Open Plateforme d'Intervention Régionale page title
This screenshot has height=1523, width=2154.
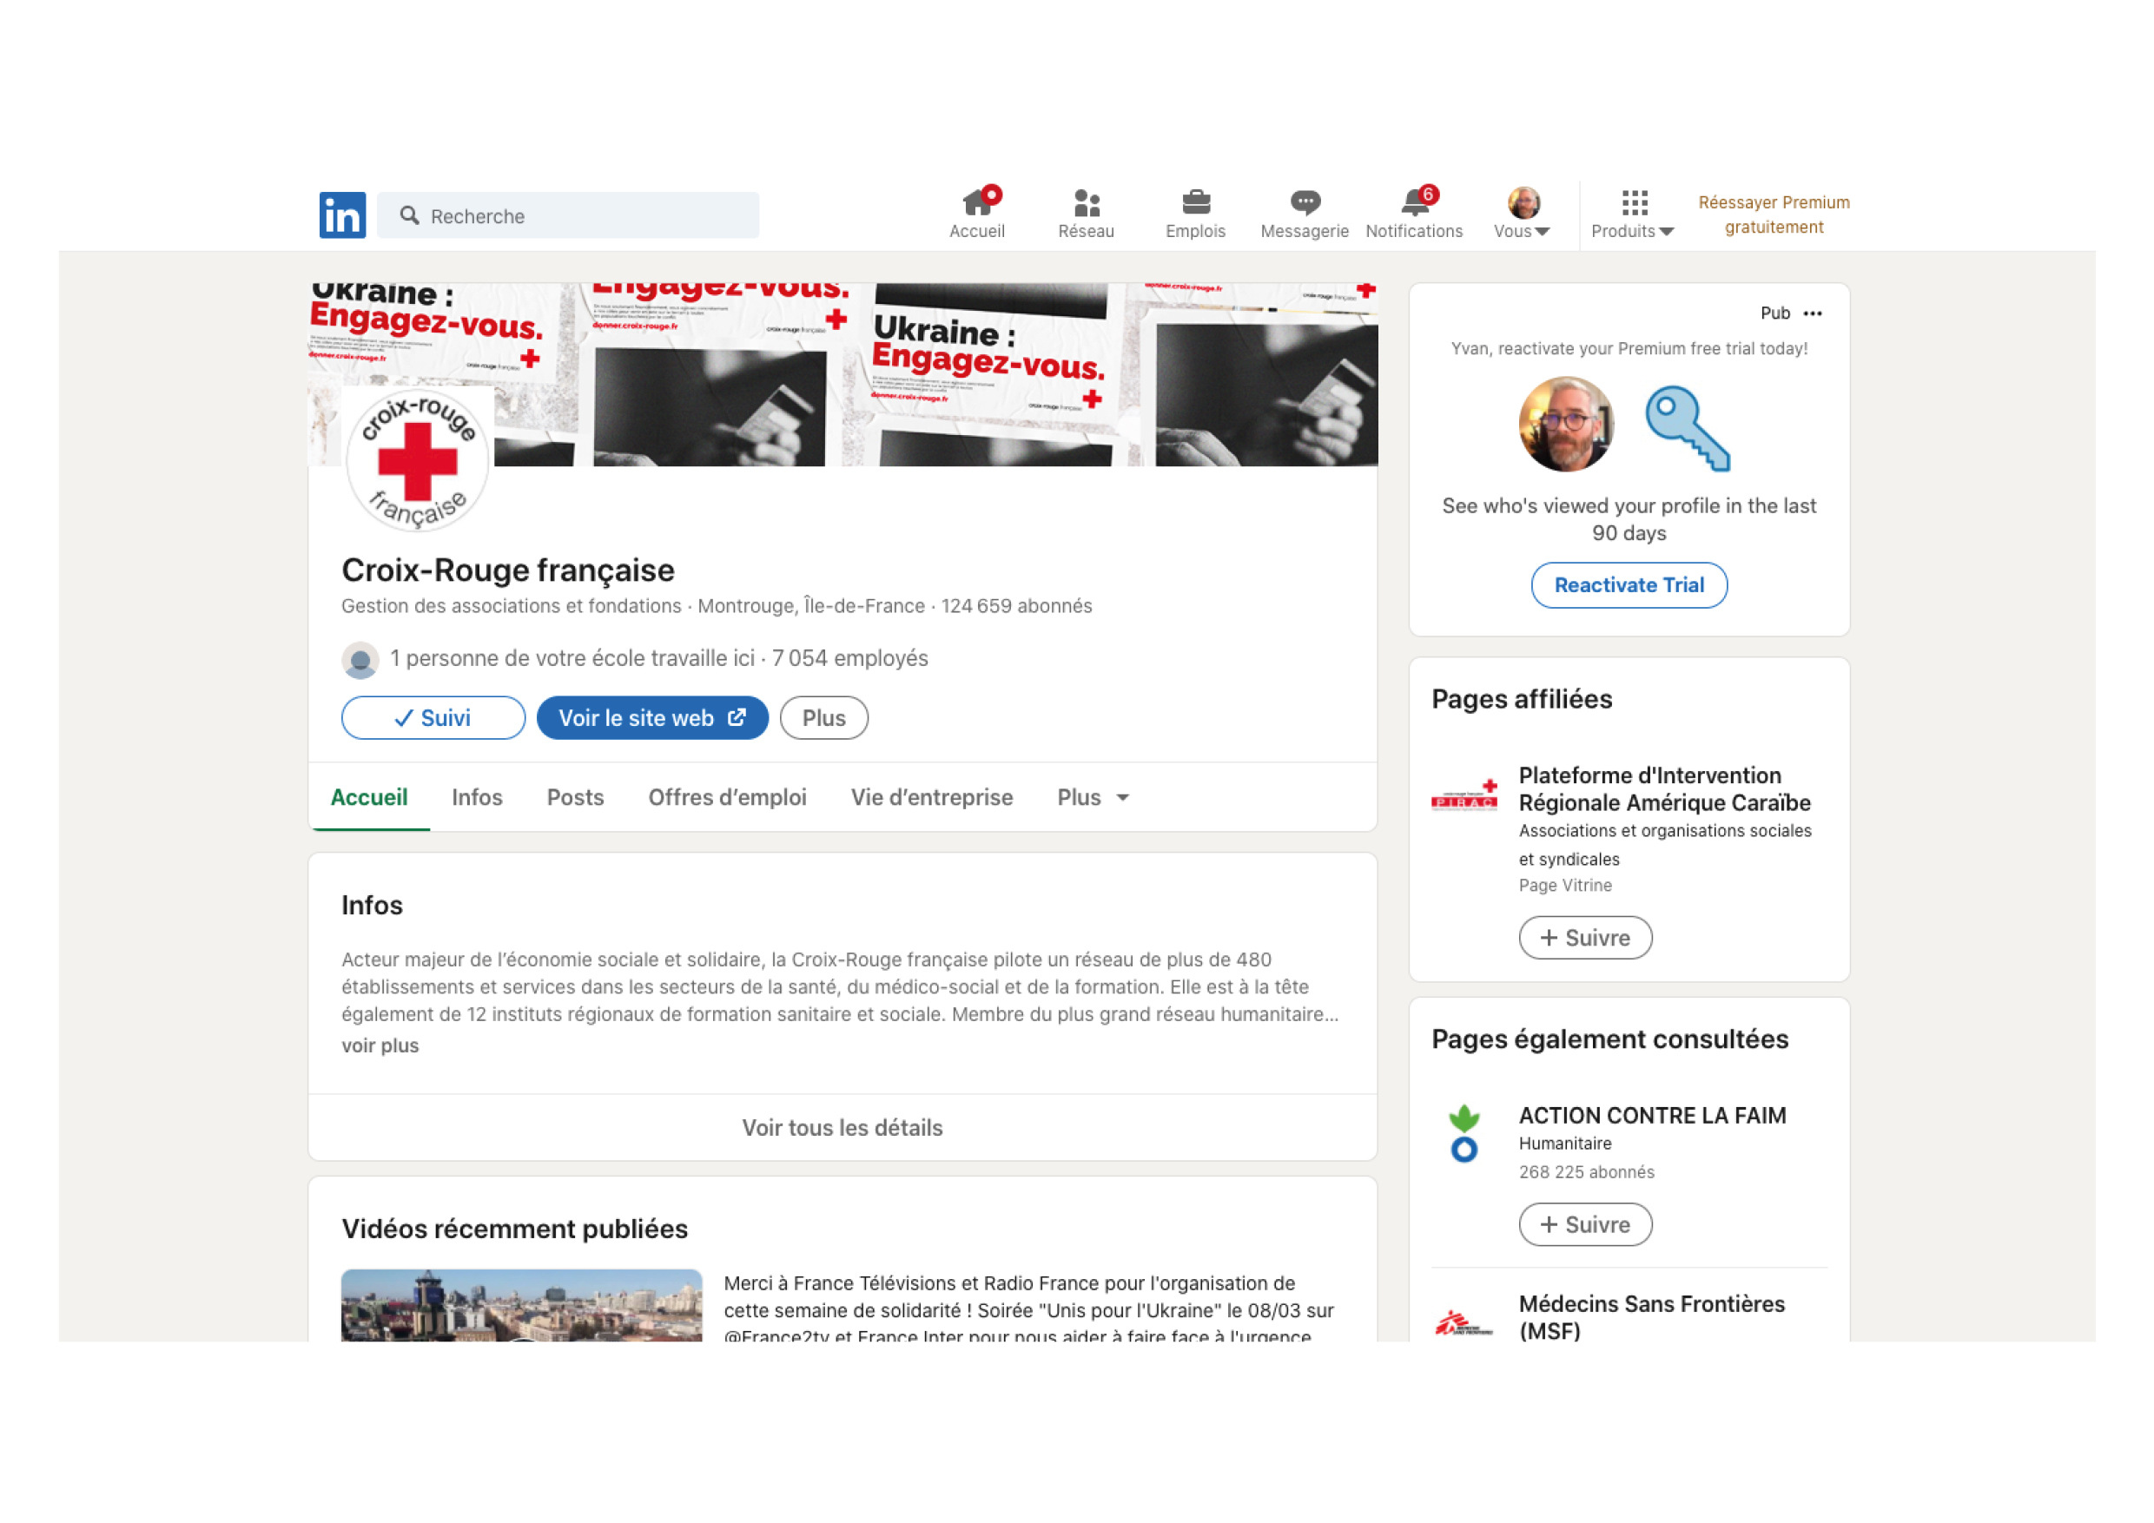point(1664,789)
